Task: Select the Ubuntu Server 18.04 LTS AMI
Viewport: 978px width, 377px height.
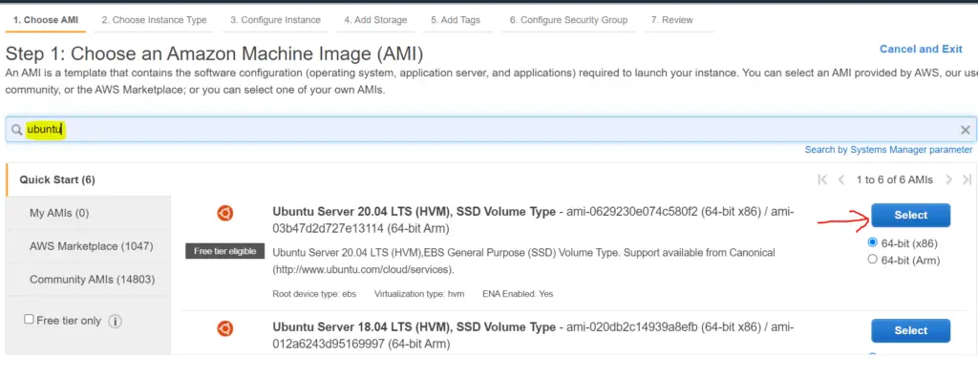Action: tap(910, 331)
